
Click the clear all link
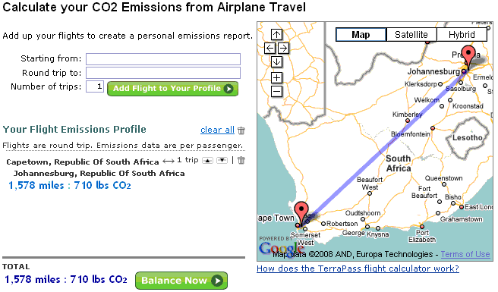[x=217, y=130]
